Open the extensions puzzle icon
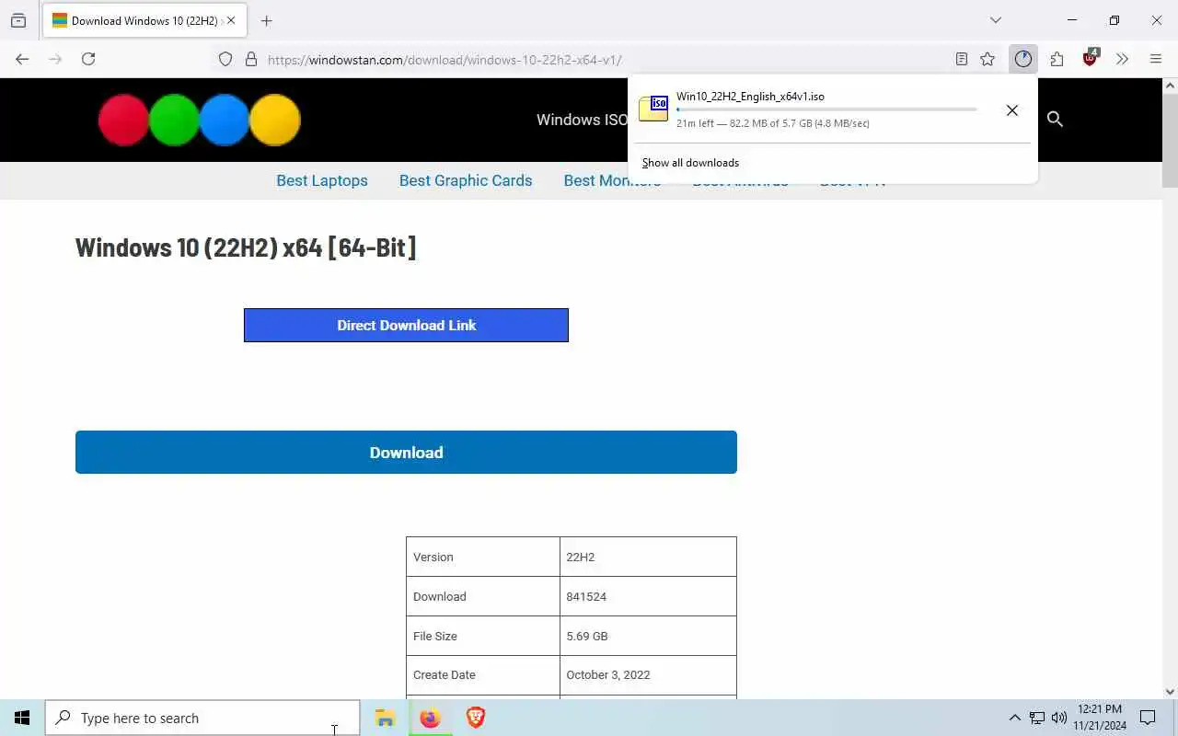1178x736 pixels. pos(1057,59)
